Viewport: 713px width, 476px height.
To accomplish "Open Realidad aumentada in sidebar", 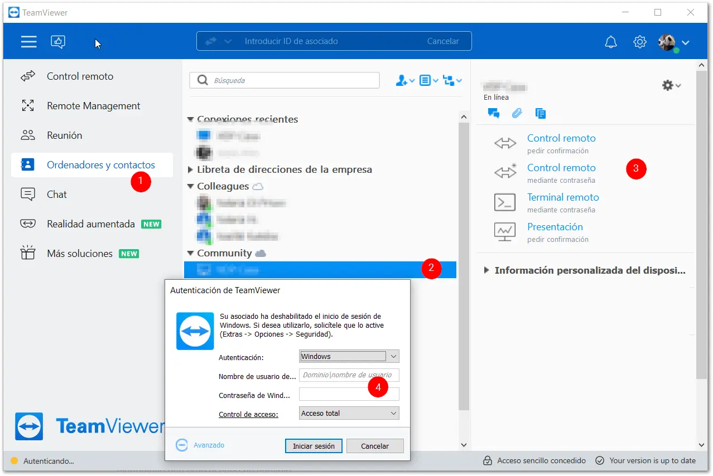I will (92, 224).
